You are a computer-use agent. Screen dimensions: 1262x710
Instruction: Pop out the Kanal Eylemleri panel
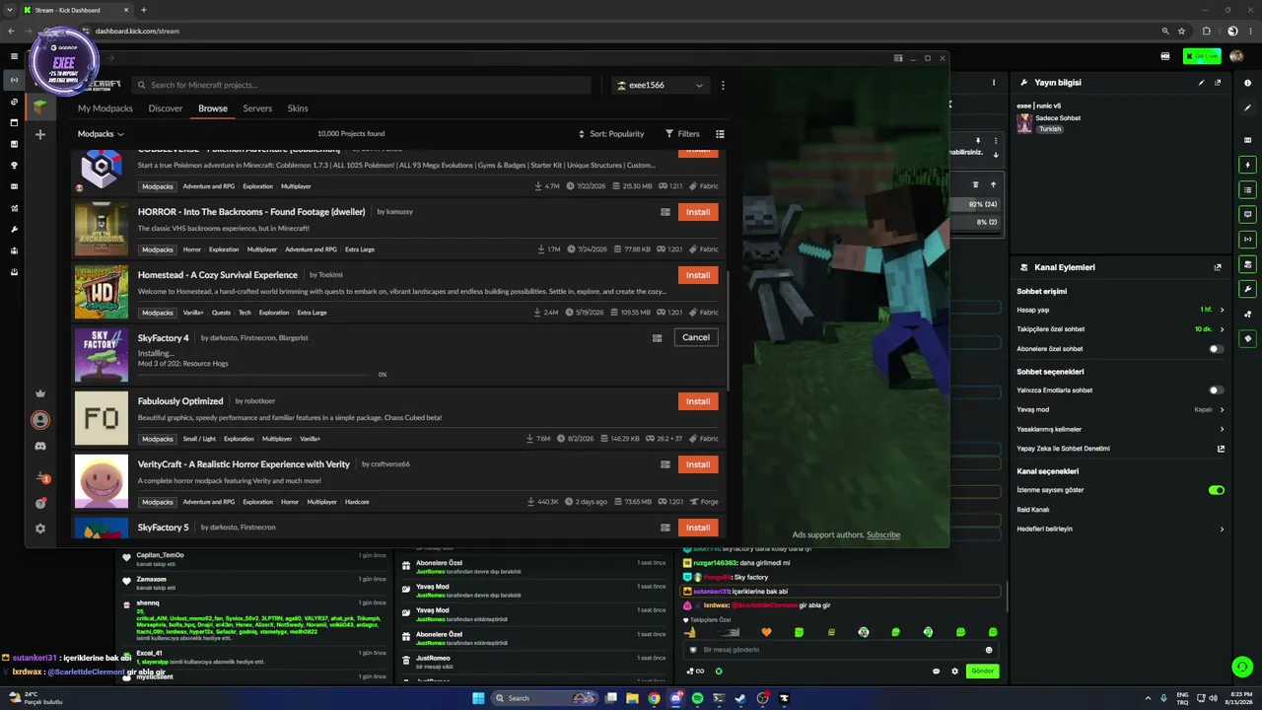pos(1218,267)
